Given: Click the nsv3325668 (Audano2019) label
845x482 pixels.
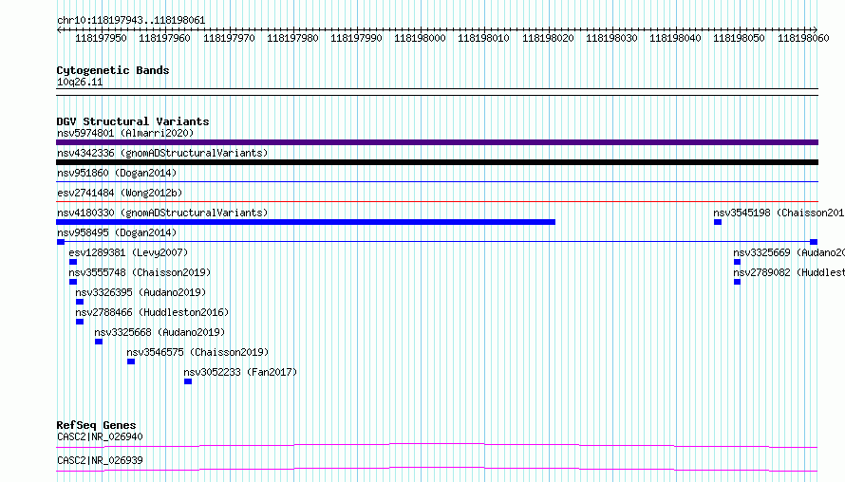Looking at the screenshot, I should [160, 332].
